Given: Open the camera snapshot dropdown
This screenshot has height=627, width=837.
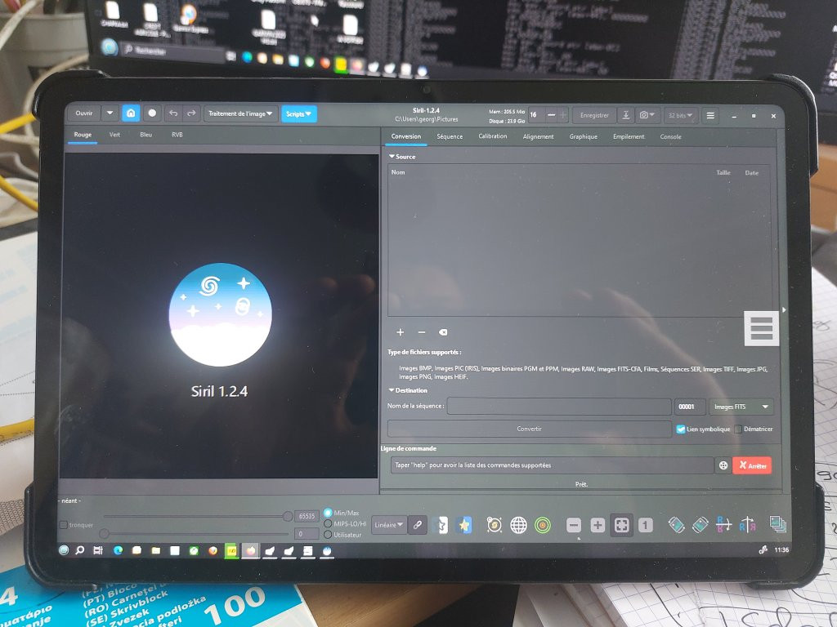Looking at the screenshot, I should (647, 115).
